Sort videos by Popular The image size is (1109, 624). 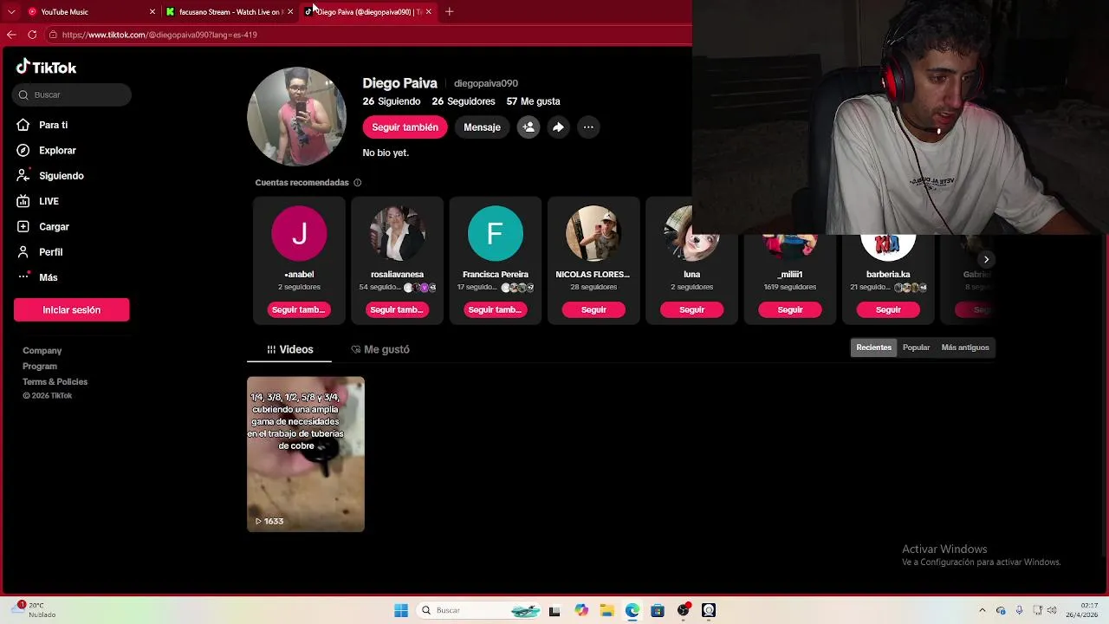point(916,348)
